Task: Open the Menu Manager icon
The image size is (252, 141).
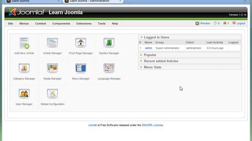Action: coord(81,68)
